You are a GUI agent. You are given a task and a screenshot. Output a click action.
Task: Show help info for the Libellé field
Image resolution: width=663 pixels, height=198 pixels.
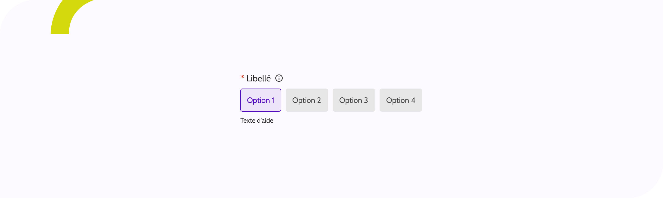pyautogui.click(x=279, y=78)
